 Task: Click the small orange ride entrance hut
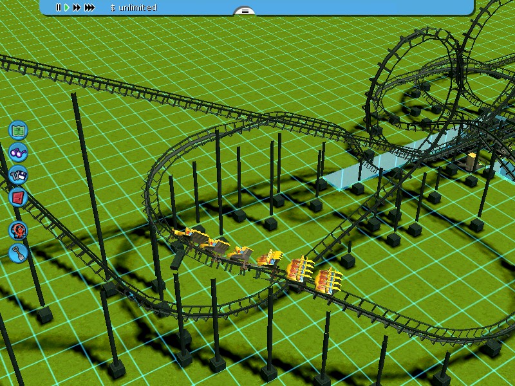(473, 161)
